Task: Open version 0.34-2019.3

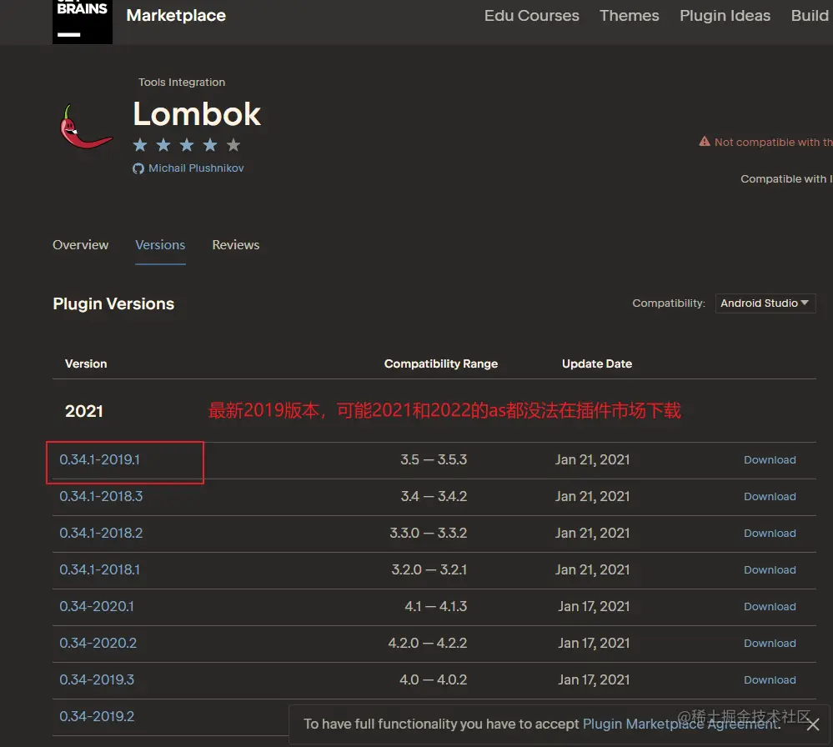Action: (97, 679)
